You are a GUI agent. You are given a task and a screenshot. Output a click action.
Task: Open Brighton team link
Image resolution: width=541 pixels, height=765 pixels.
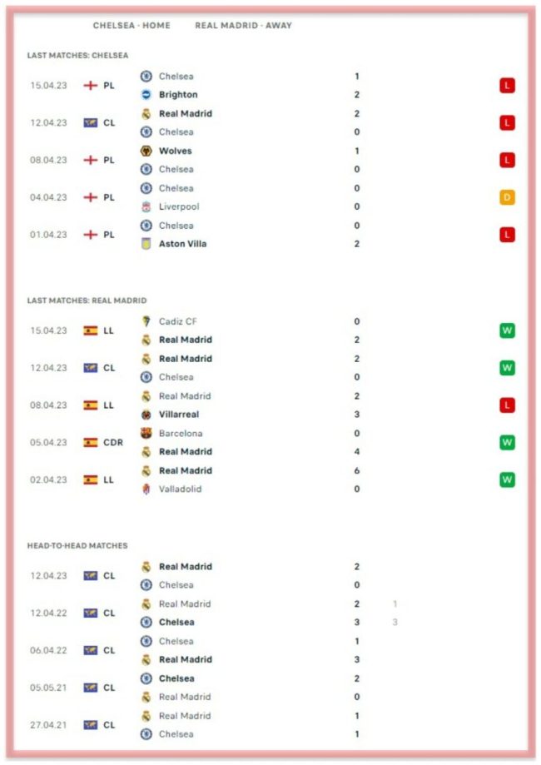click(x=178, y=95)
